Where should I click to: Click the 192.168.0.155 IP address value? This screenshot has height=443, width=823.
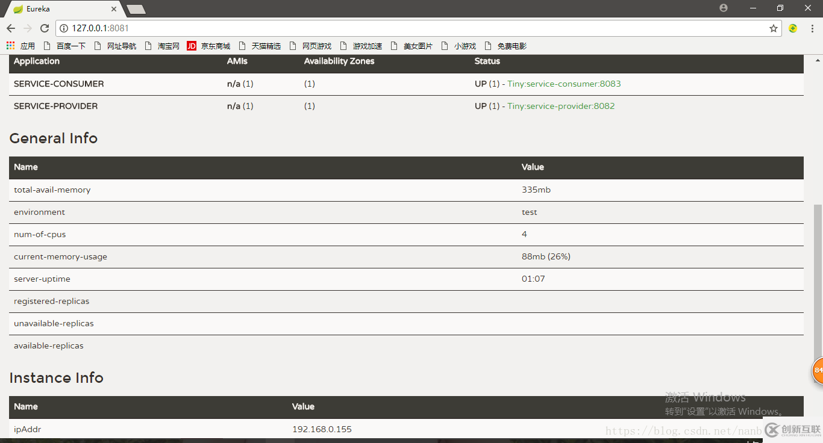click(x=322, y=429)
